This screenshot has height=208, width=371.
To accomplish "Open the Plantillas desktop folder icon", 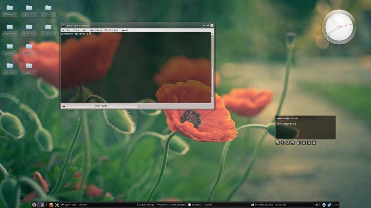I will pos(29,30).
